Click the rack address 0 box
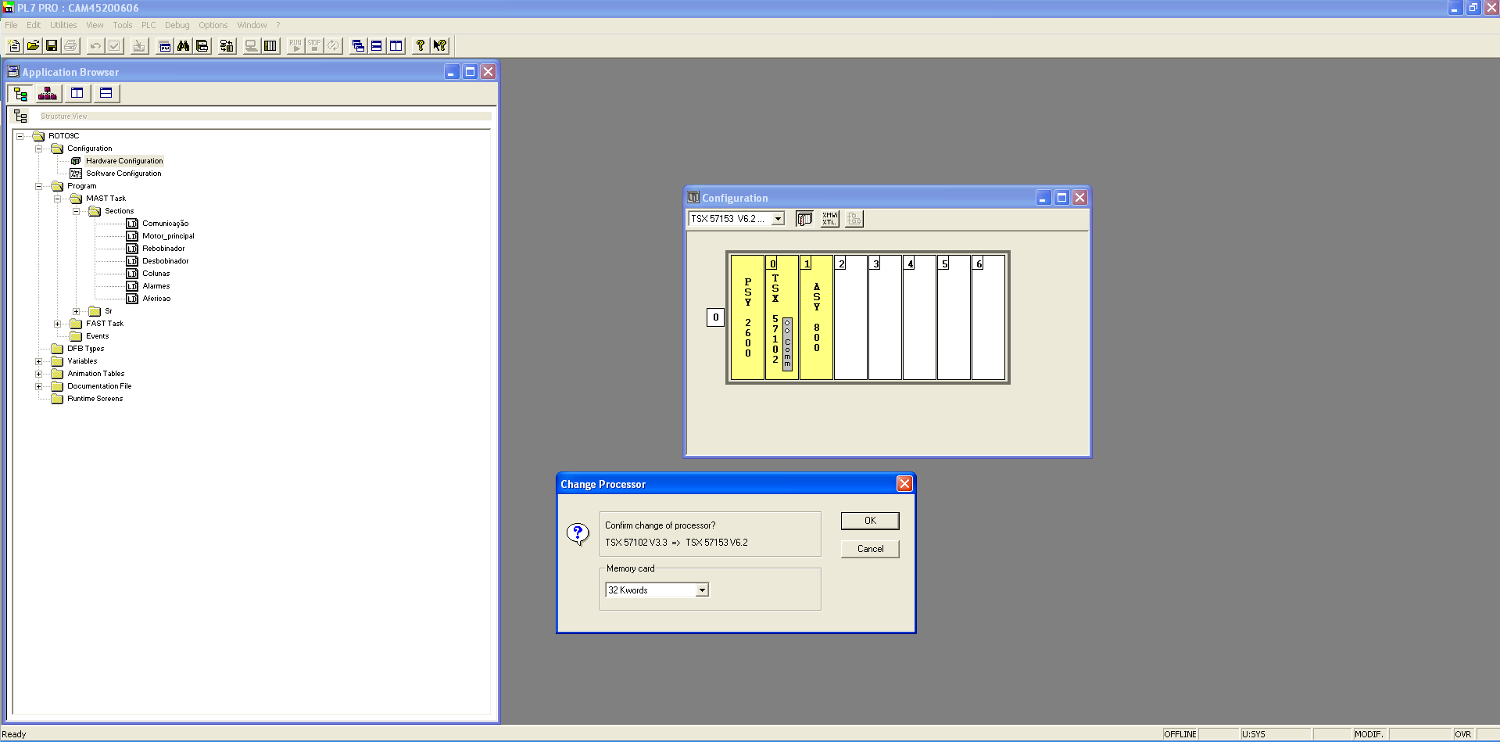The width and height of the screenshot is (1500, 742). click(715, 317)
